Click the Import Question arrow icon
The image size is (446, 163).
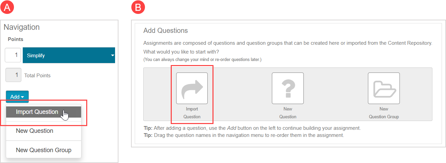pyautogui.click(x=192, y=88)
